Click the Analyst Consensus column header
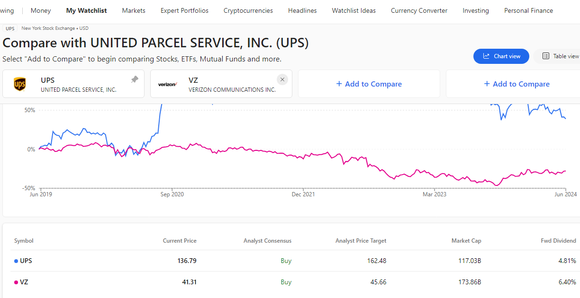Viewport: 580px width, 298px height. point(268,241)
